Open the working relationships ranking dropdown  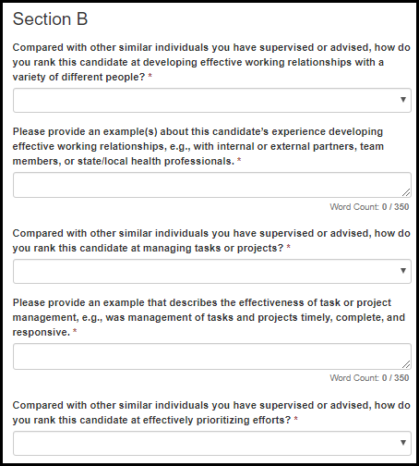[212, 101]
